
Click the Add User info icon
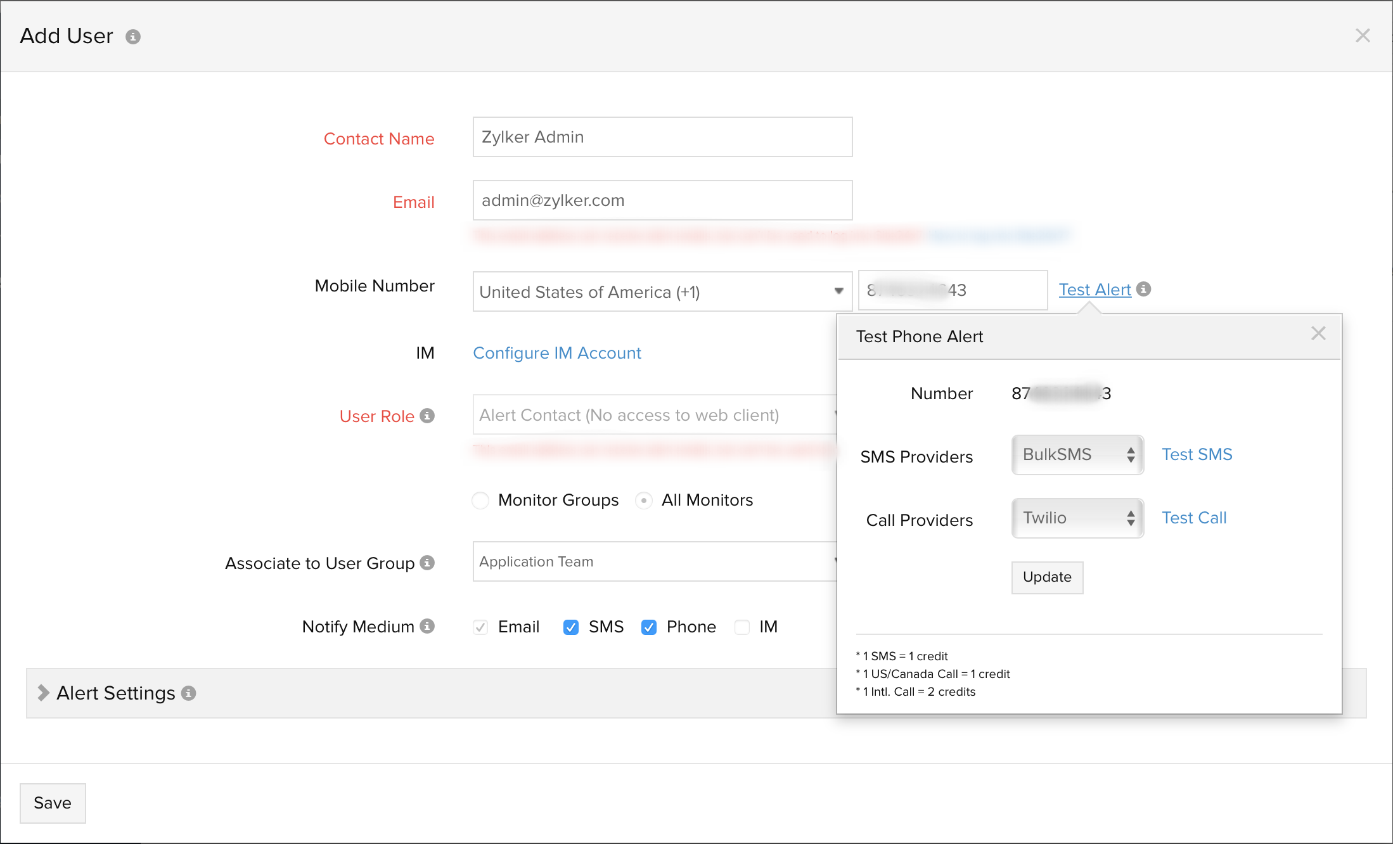pyautogui.click(x=132, y=36)
